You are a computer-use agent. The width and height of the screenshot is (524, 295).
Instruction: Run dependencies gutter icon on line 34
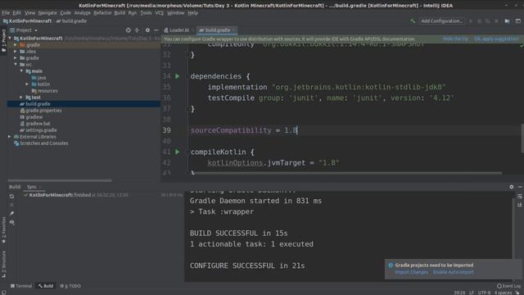pyautogui.click(x=178, y=76)
